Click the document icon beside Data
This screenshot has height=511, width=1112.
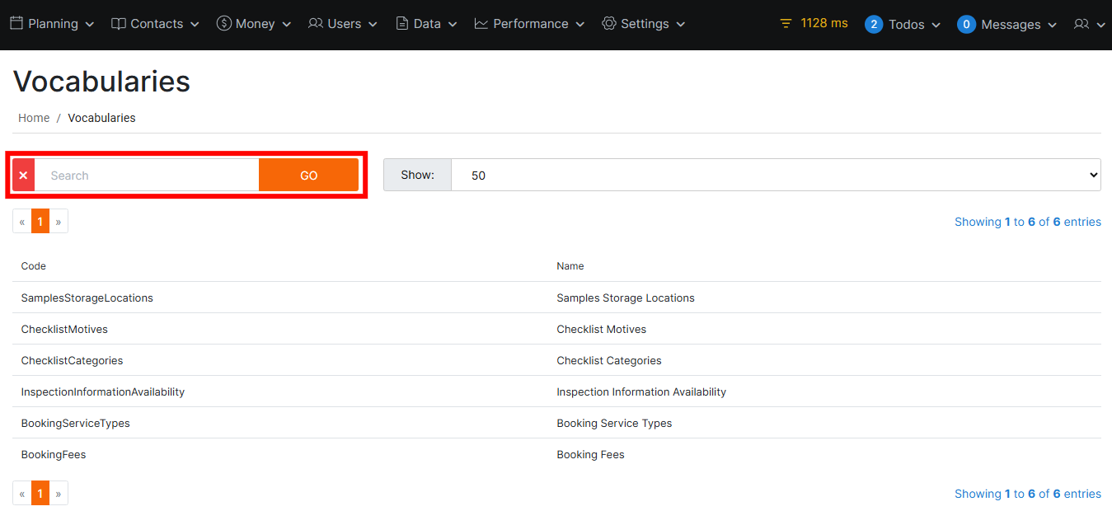pyautogui.click(x=402, y=24)
